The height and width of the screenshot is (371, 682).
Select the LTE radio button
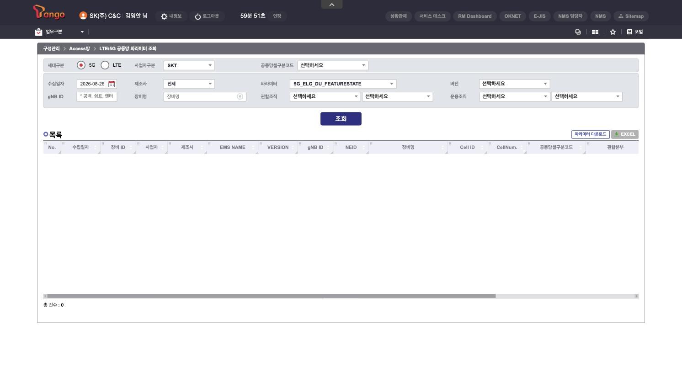coord(105,65)
